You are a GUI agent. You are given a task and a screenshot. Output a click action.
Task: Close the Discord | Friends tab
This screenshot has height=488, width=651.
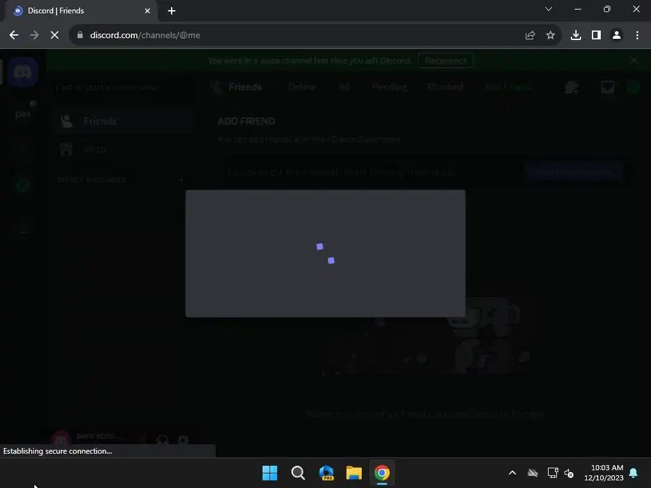147,11
